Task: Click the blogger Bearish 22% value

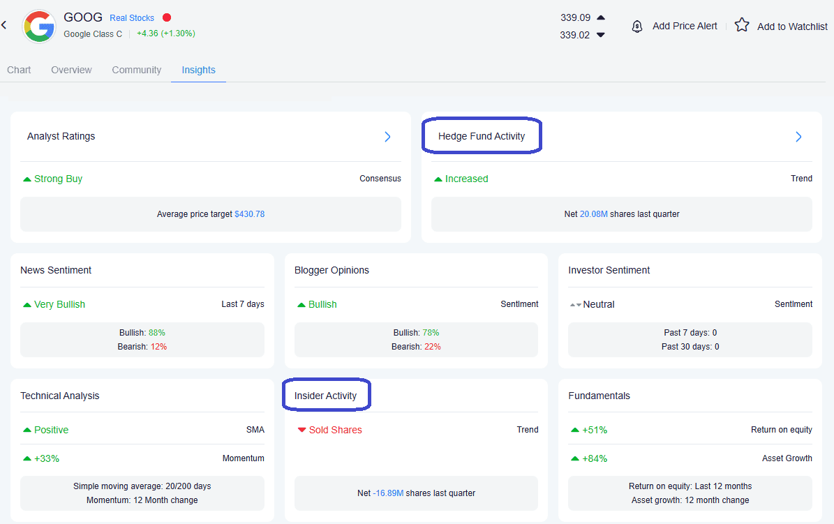Action: [433, 346]
